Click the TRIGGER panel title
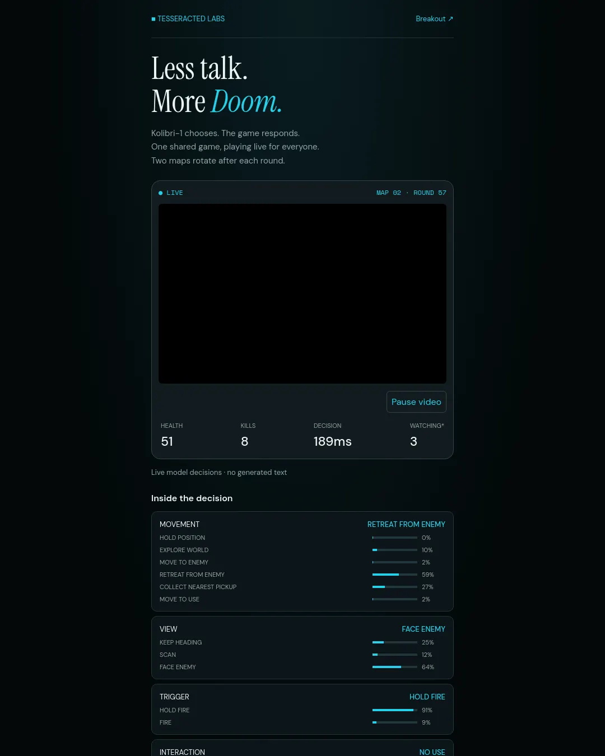 [174, 697]
